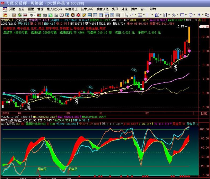Click the magnifier search icon
The width and height of the screenshot is (210, 179).
tap(67, 15)
